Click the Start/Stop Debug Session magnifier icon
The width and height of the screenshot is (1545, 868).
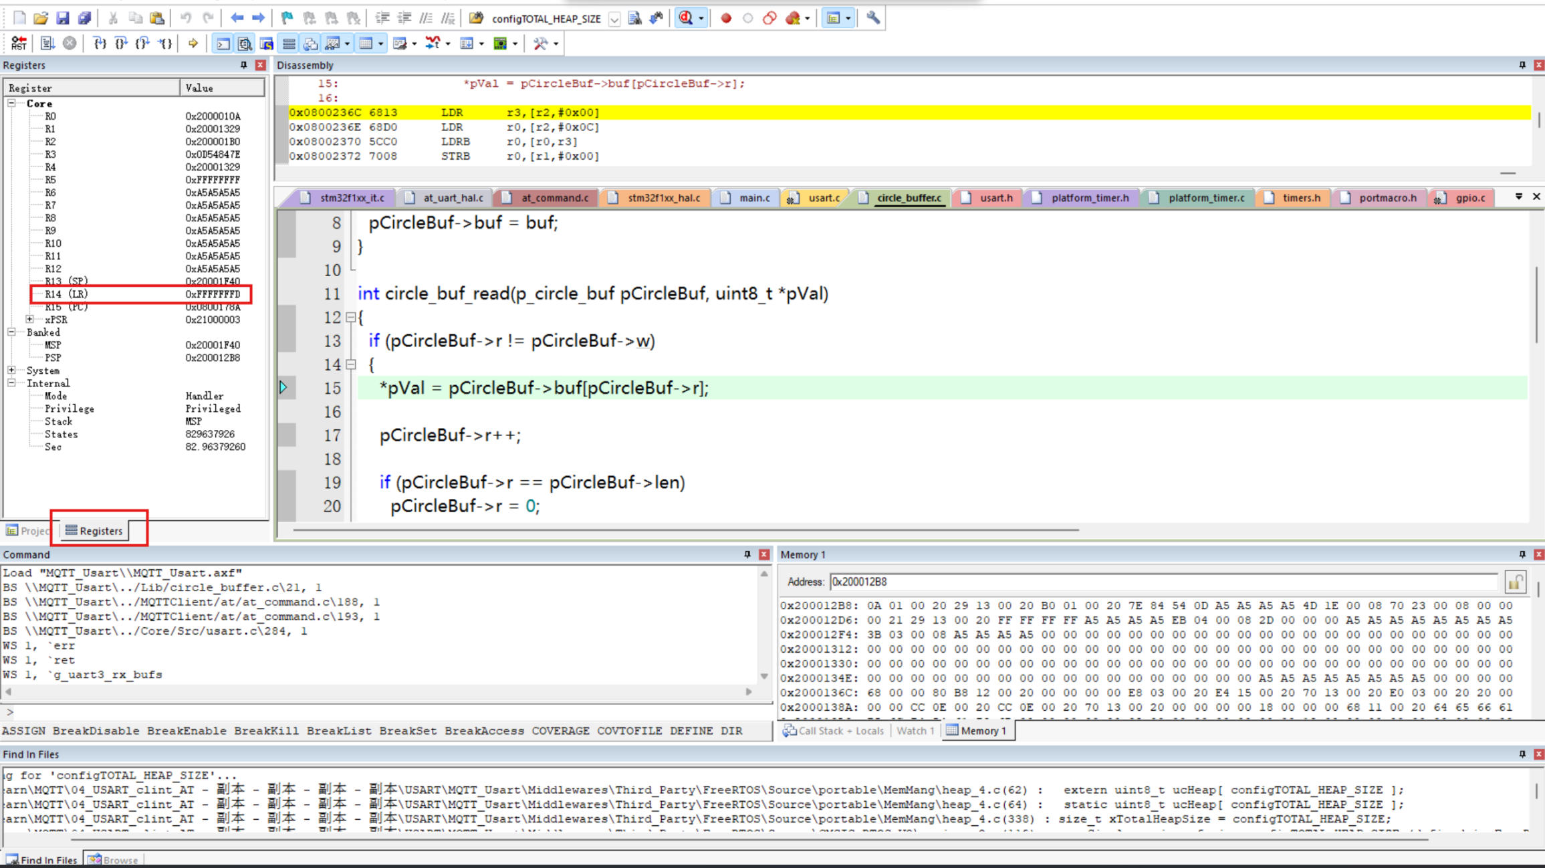tap(686, 18)
